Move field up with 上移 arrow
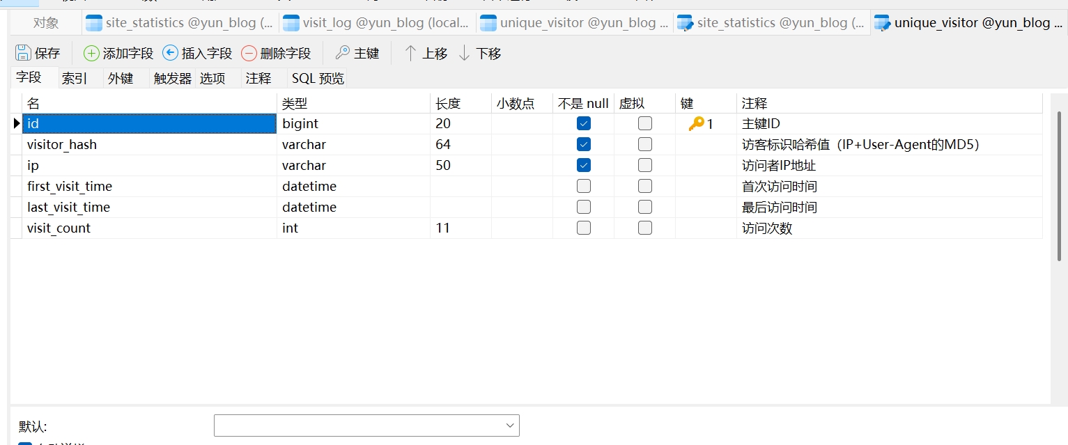Image resolution: width=1068 pixels, height=445 pixels. (411, 53)
